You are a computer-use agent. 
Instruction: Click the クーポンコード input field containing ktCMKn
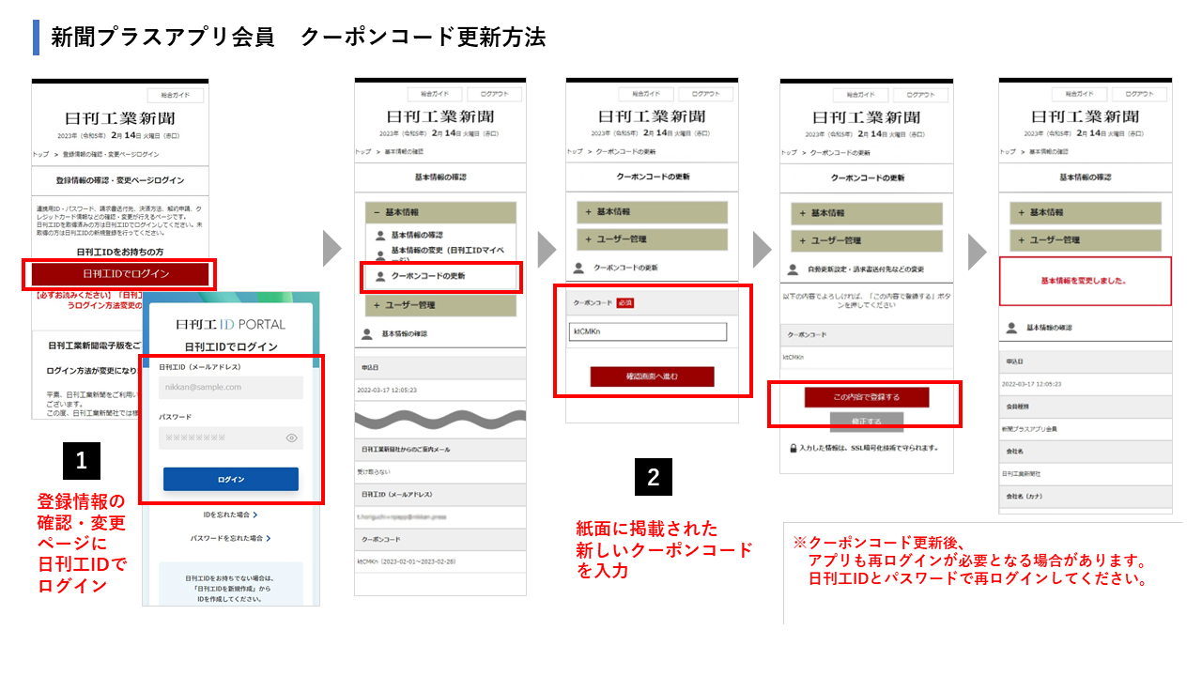tap(649, 331)
